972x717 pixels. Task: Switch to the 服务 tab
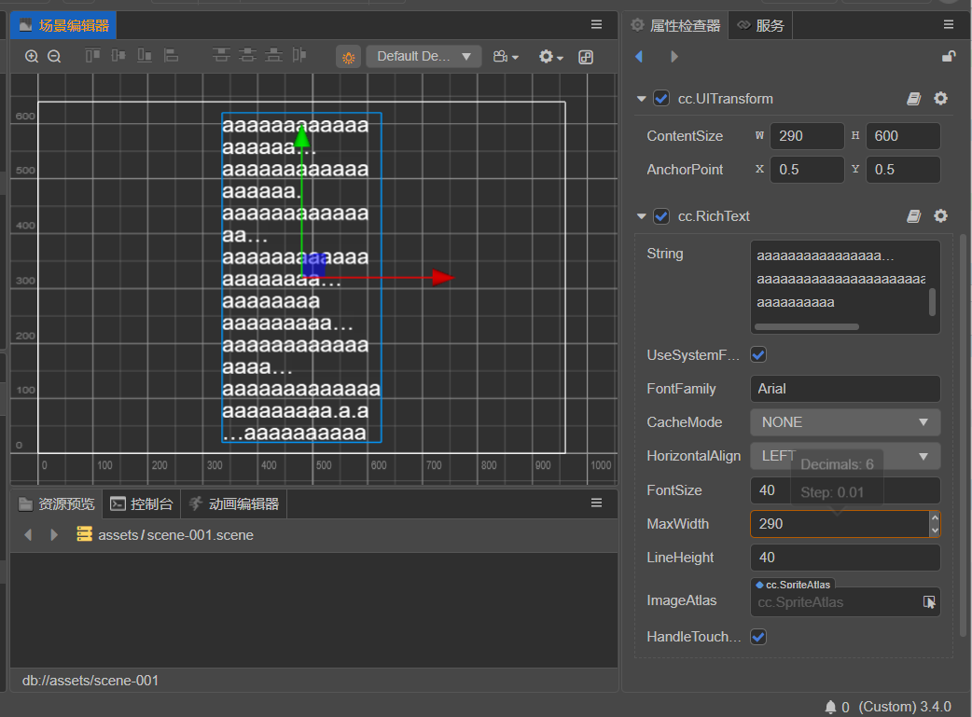point(760,26)
